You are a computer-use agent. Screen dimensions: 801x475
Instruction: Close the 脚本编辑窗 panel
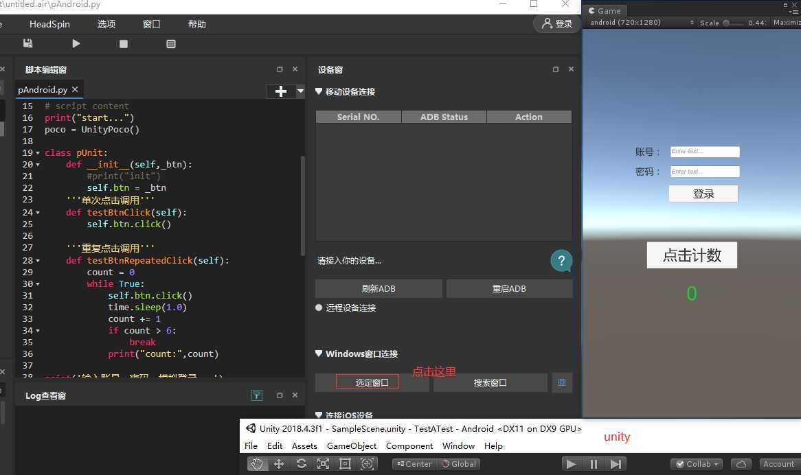point(295,69)
